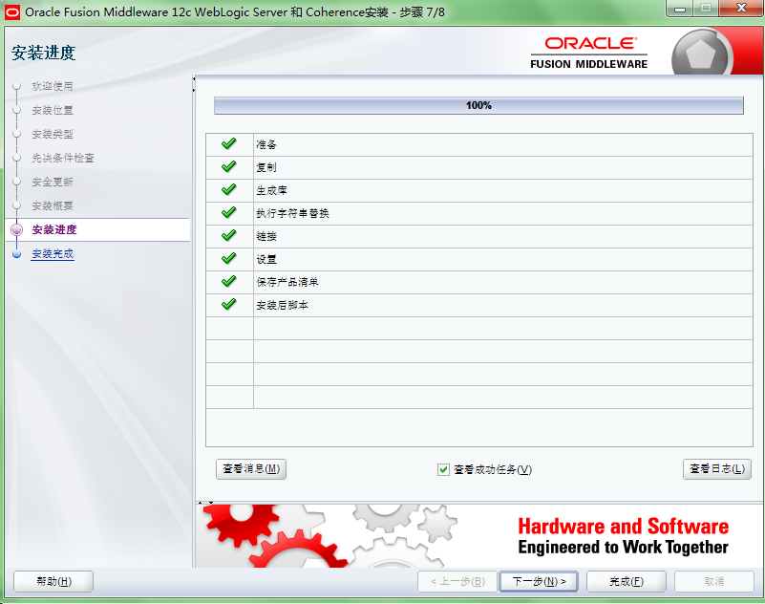The image size is (765, 604).
Task: Click the step bullet beside 安装位置
Action: tap(17, 110)
